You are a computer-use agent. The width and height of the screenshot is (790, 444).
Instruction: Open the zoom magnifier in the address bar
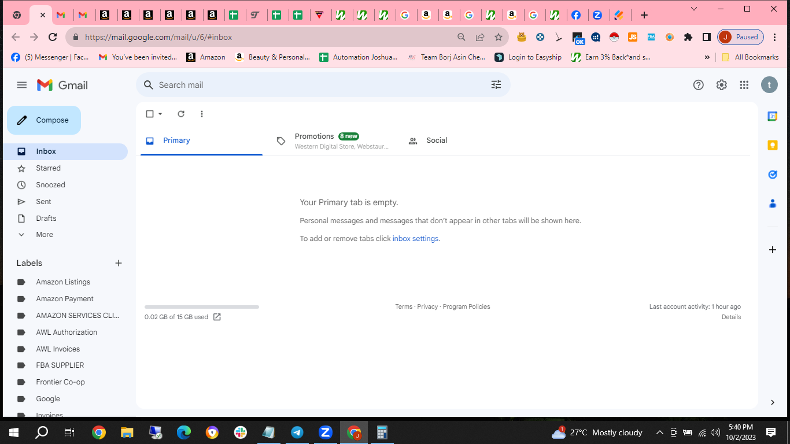[462, 37]
